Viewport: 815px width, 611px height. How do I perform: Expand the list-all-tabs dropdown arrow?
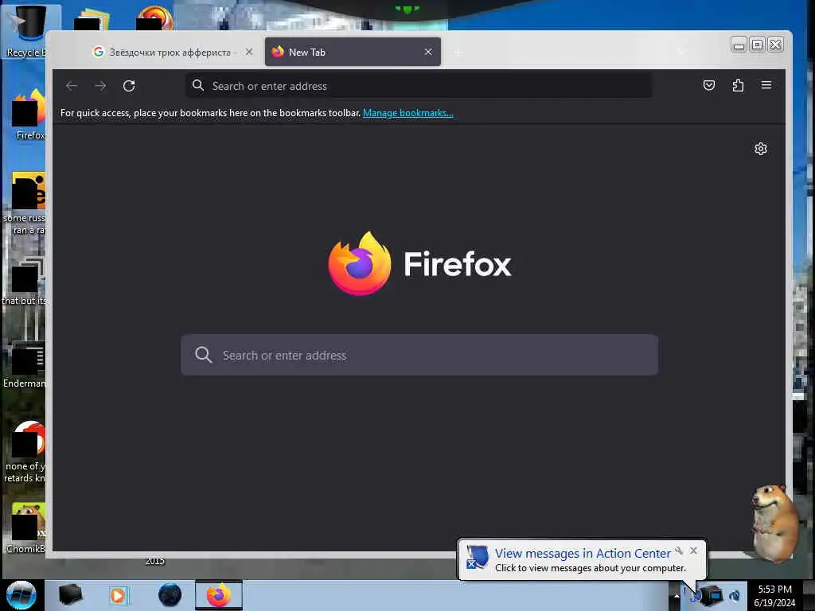click(681, 52)
